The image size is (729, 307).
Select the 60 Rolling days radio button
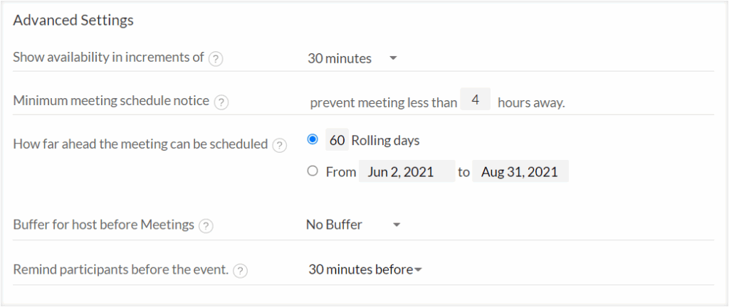pos(313,139)
